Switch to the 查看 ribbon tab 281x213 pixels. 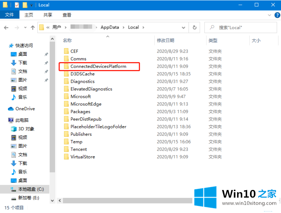[67, 15]
